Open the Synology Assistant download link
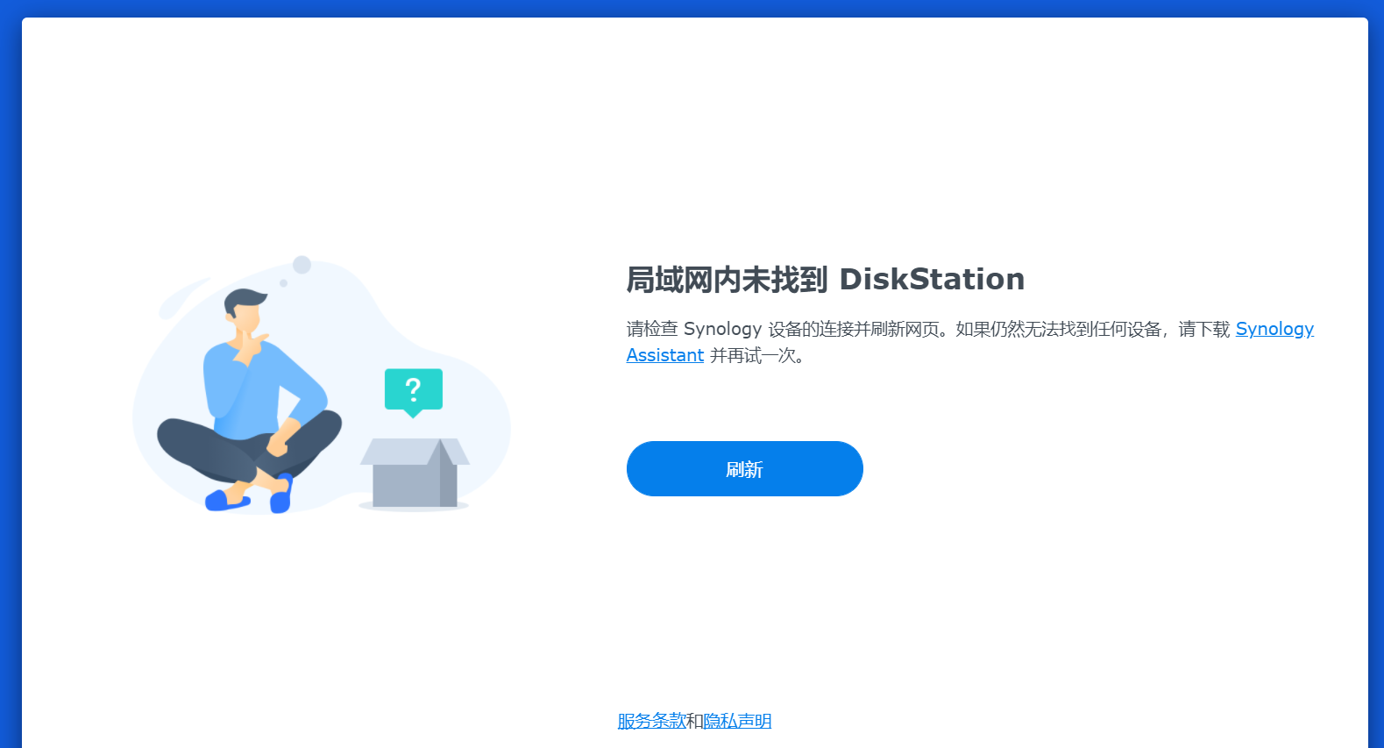The width and height of the screenshot is (1384, 748). coord(1274,329)
